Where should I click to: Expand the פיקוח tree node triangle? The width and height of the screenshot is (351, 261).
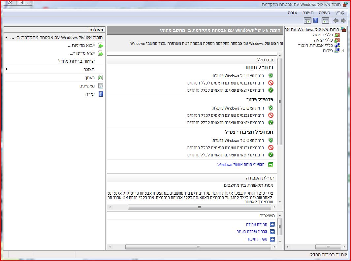tap(343, 51)
